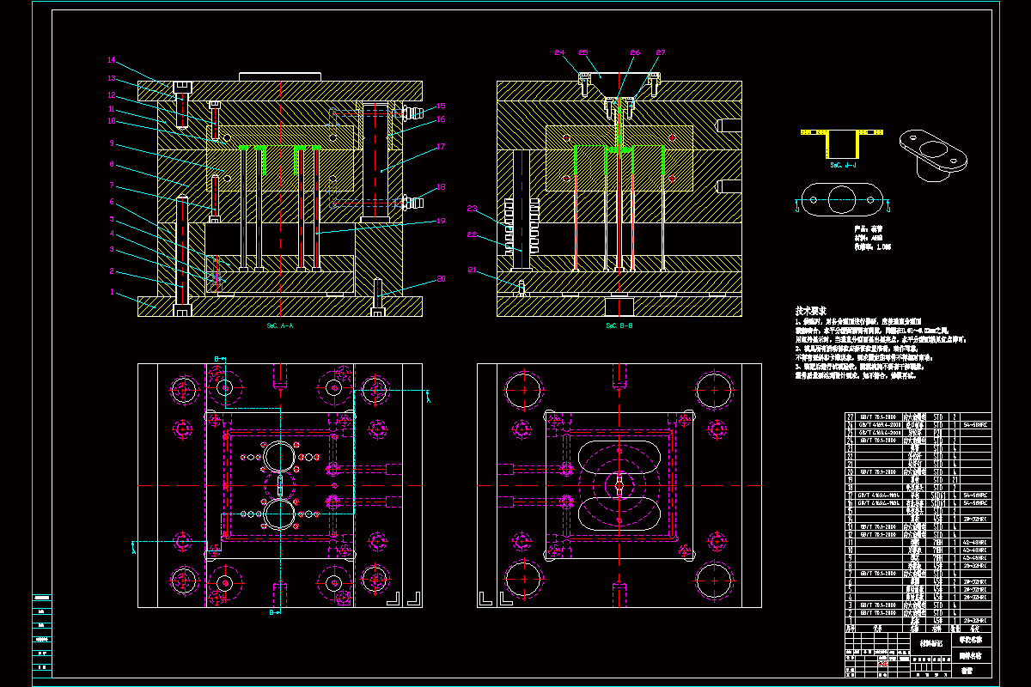This screenshot has width=1031, height=687.
Task: Click part balloon number 13
Action: click(x=112, y=78)
